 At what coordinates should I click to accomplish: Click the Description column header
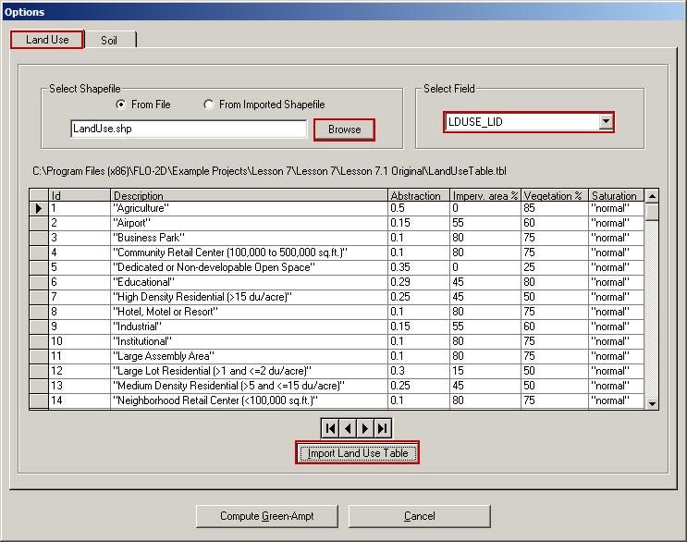coord(249,195)
